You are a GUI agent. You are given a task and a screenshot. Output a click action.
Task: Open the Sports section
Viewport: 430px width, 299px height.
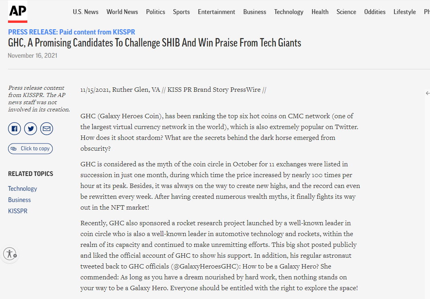click(x=181, y=12)
